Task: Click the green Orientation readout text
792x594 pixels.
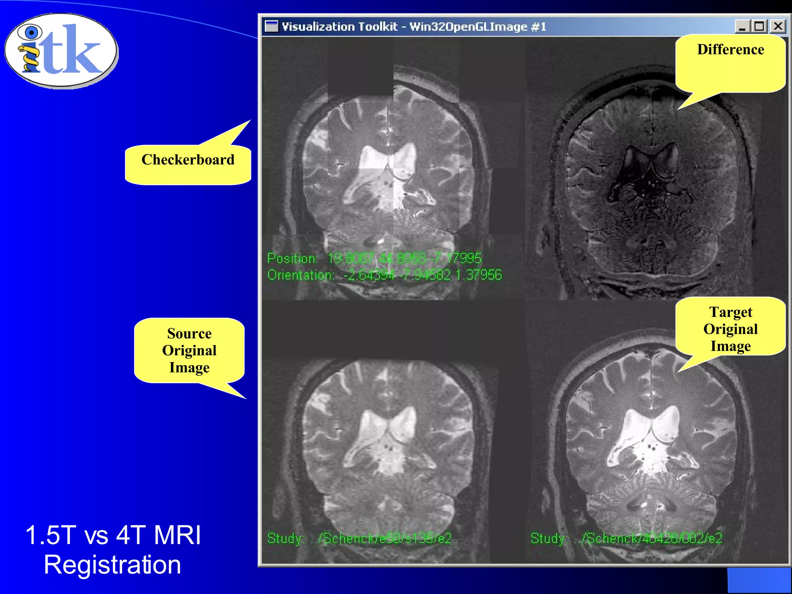Action: click(384, 275)
